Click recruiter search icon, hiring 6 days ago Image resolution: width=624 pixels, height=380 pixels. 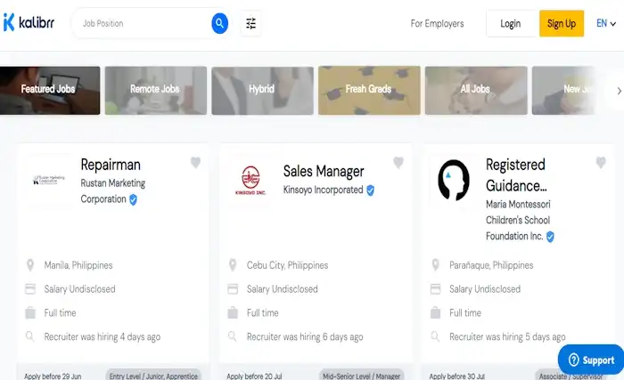pos(233,336)
